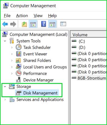Expand the Task Scheduler node
This screenshot has height=125, width=107.
tap(12, 47)
